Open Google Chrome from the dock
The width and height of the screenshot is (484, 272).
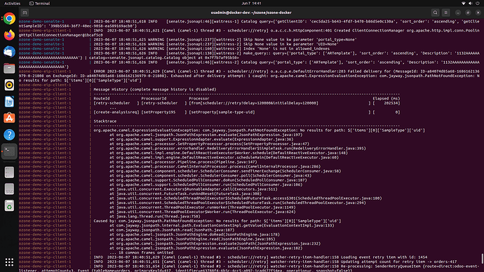click(9, 18)
